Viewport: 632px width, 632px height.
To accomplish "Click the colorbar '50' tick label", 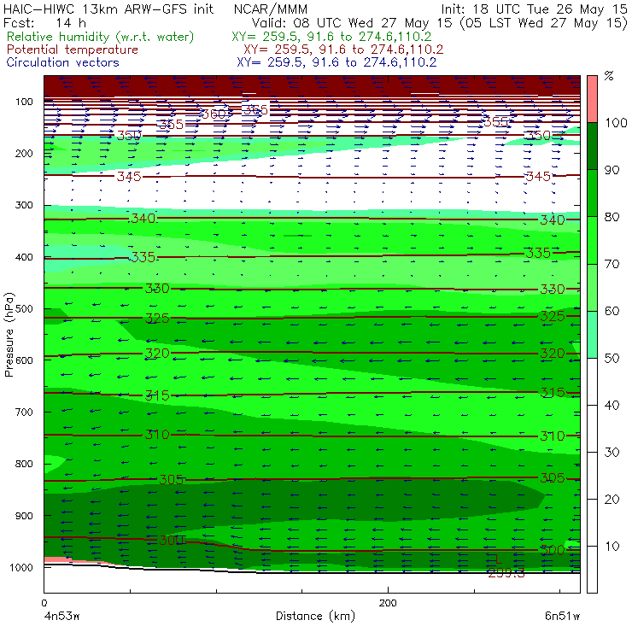I will click(x=612, y=358).
